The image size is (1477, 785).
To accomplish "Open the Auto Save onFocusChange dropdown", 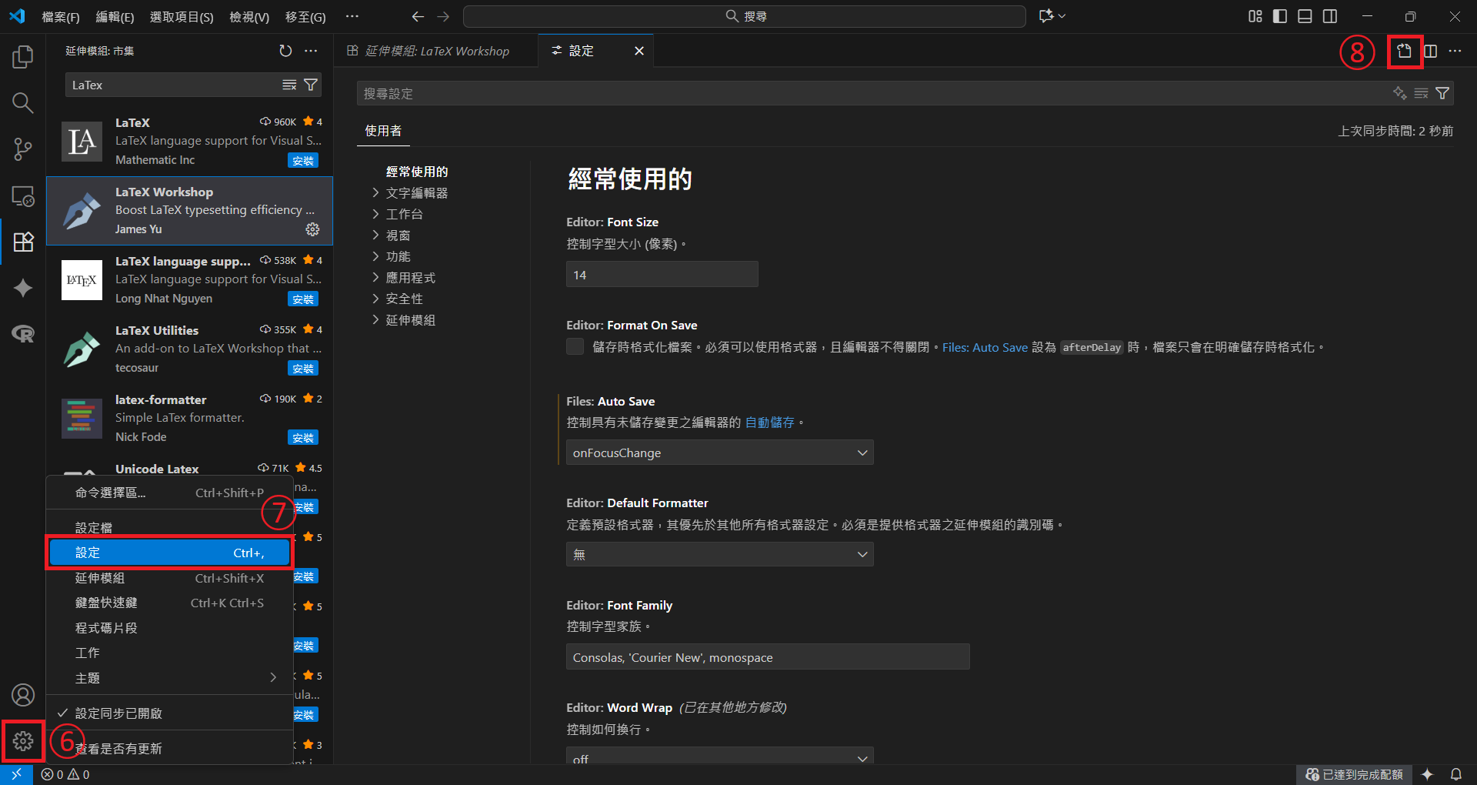I will (720, 453).
